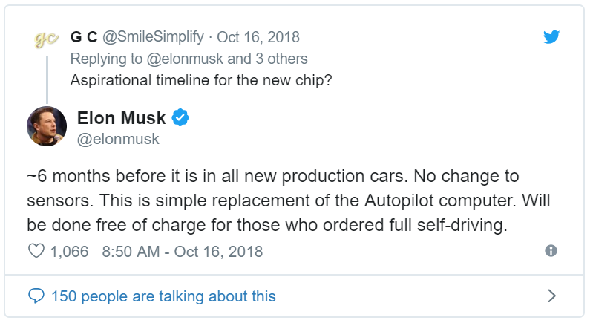This screenshot has width=593, height=326.
Task: Click the tweet info icon
Action: [551, 251]
